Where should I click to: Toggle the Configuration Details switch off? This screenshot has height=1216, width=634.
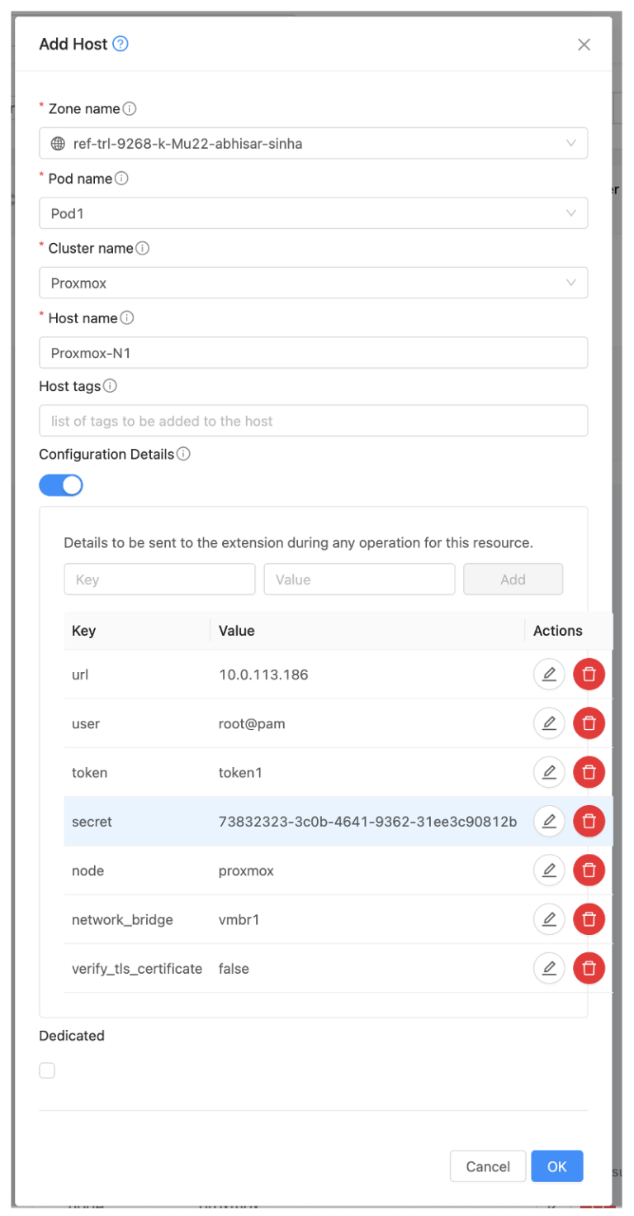click(x=61, y=485)
